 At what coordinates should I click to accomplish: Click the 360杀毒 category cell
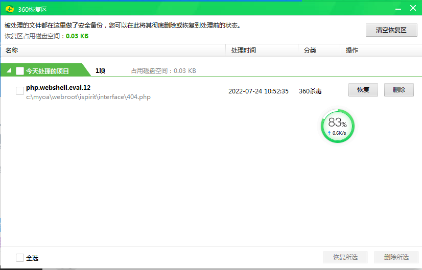[x=310, y=91]
